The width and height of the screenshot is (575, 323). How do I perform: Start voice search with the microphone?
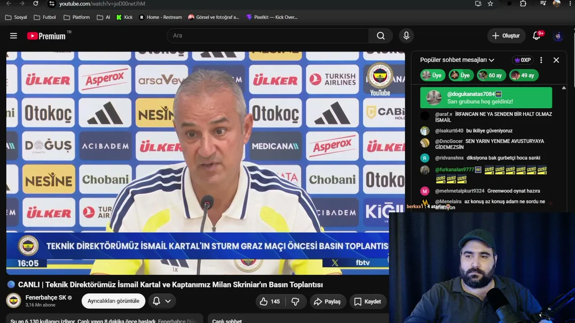click(406, 35)
